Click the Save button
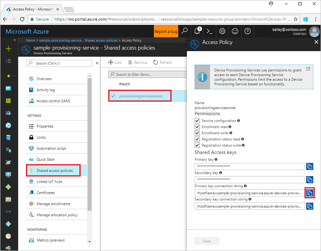 click(207, 241)
